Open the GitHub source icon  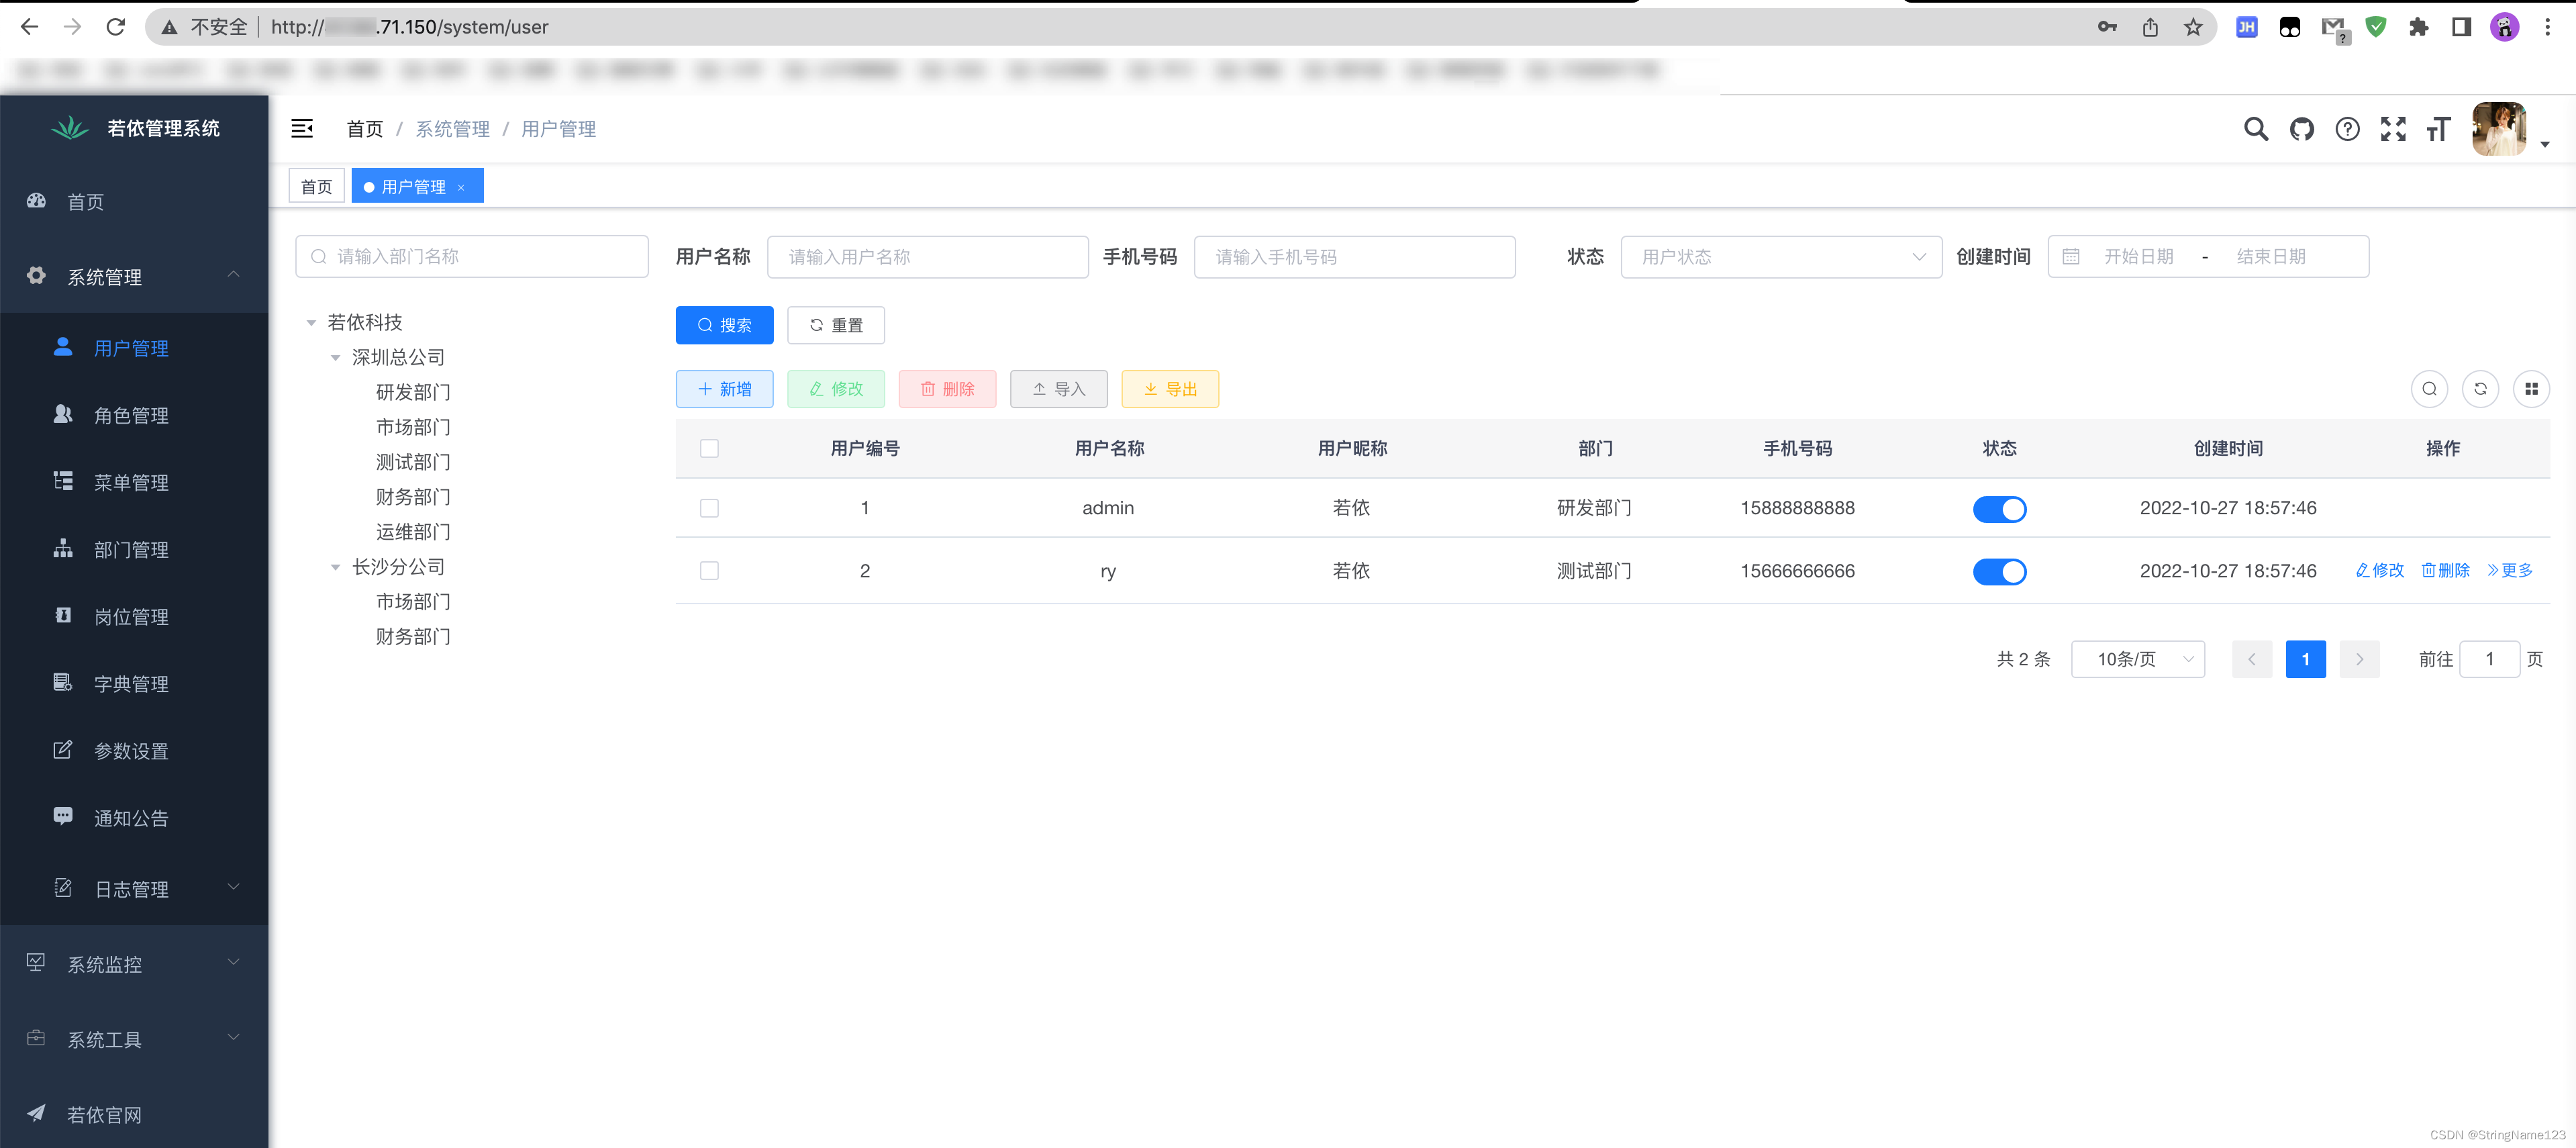click(2301, 129)
